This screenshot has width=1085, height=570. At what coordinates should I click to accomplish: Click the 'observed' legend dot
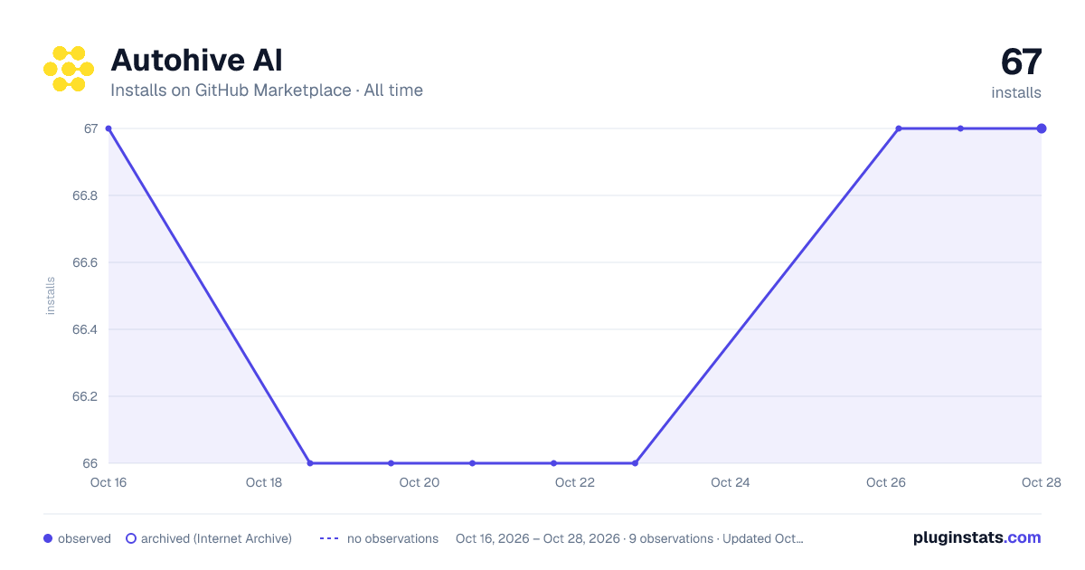(x=48, y=538)
